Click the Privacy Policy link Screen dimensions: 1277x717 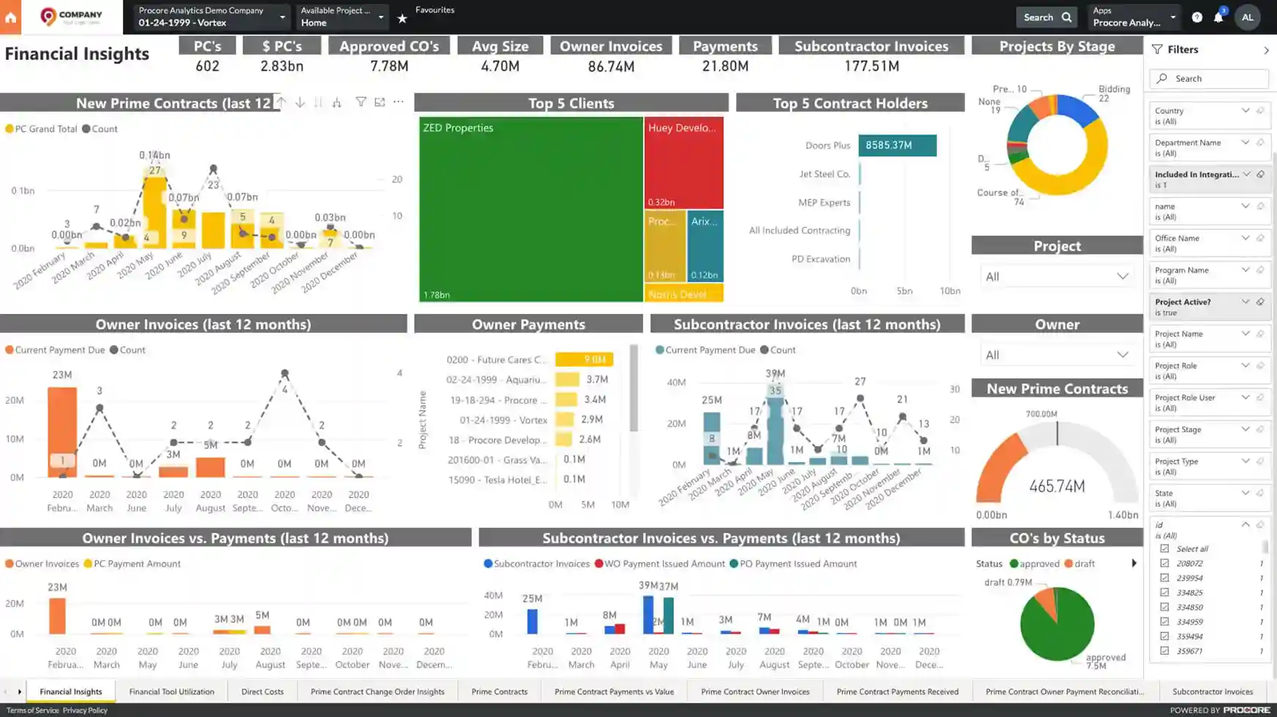(x=85, y=710)
